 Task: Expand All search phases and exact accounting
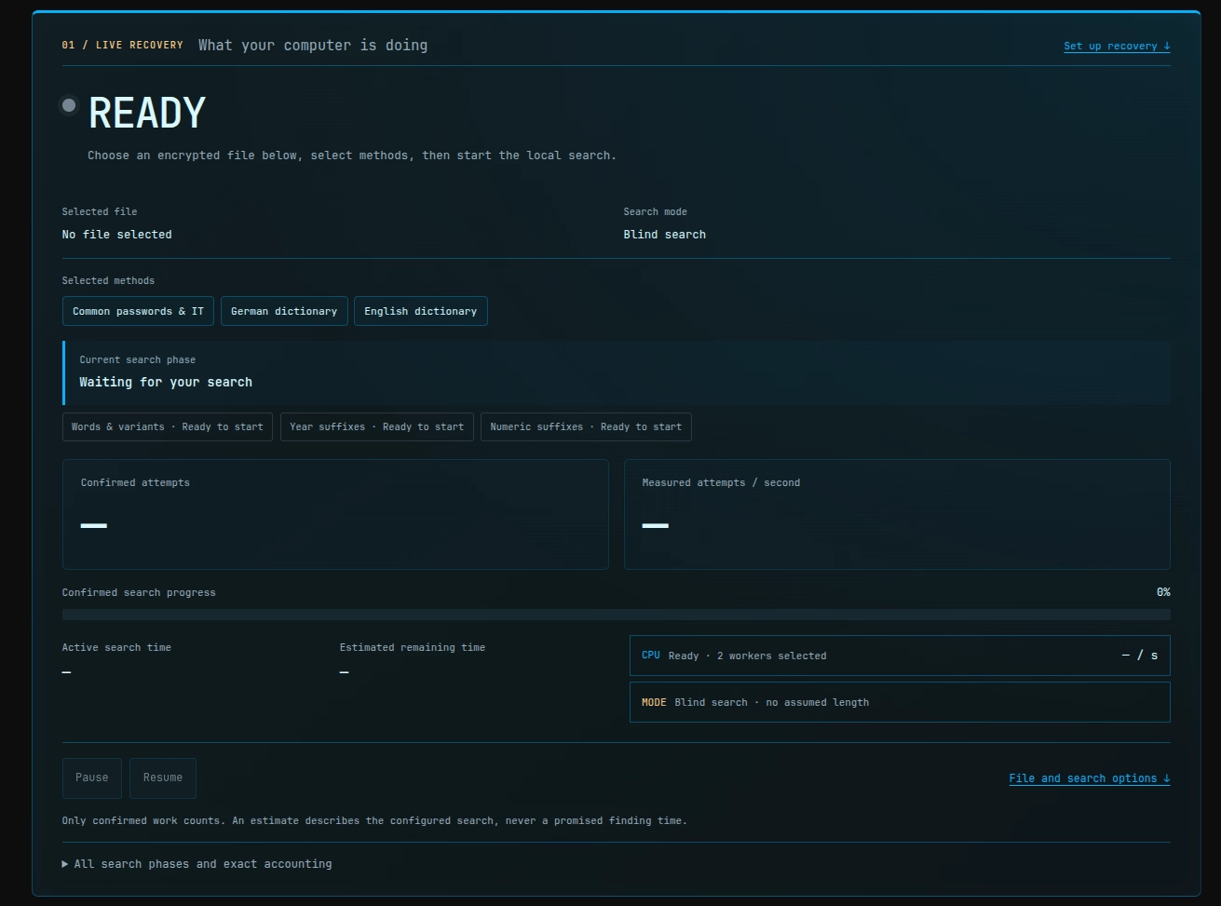pyautogui.click(x=197, y=864)
